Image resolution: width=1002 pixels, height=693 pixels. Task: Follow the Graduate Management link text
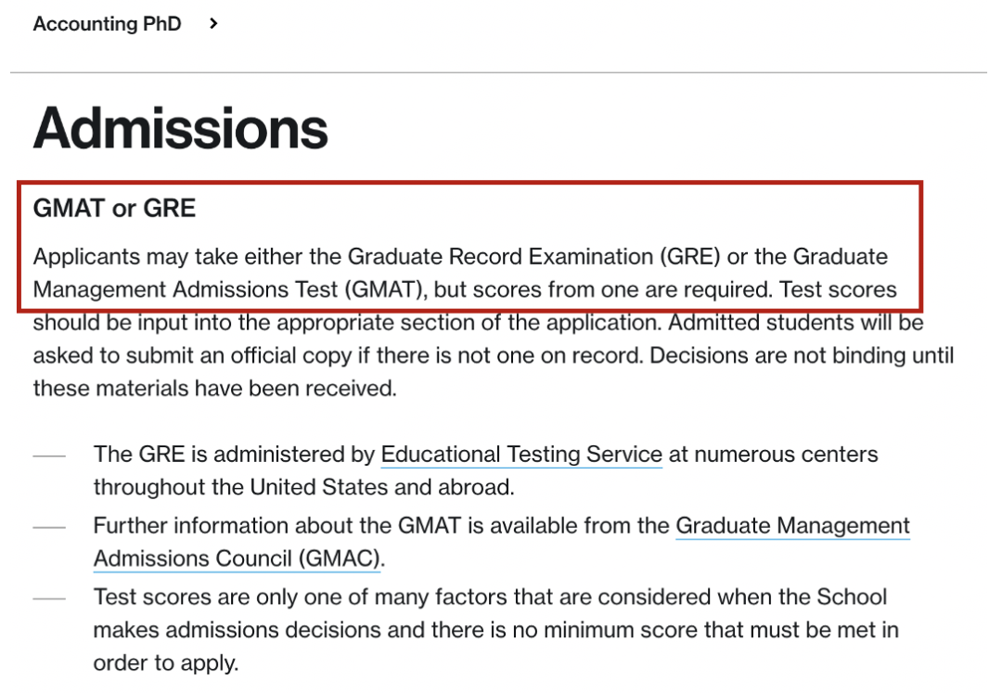tap(792, 526)
